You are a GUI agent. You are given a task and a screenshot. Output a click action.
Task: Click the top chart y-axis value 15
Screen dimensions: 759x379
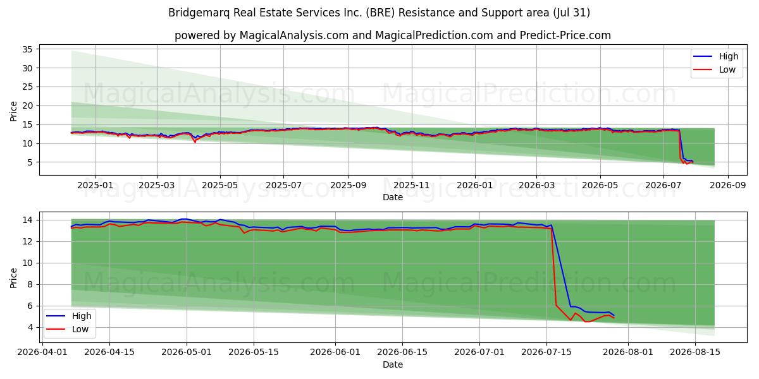28,124
